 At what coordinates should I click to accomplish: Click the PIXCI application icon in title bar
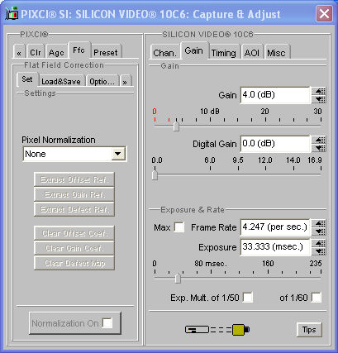pos(12,13)
